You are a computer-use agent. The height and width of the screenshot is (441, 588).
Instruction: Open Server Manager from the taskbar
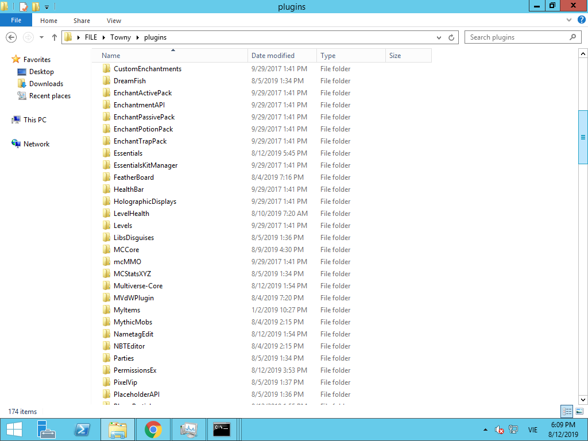(47, 430)
